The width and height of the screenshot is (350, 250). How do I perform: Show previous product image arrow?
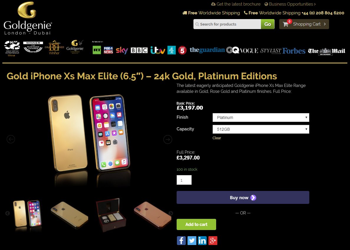point(11,139)
